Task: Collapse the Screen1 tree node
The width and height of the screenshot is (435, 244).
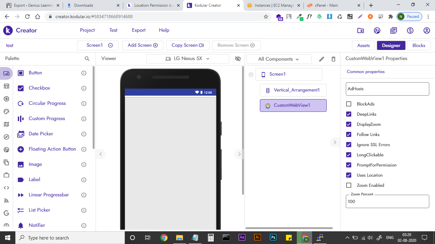Action: tap(251, 75)
